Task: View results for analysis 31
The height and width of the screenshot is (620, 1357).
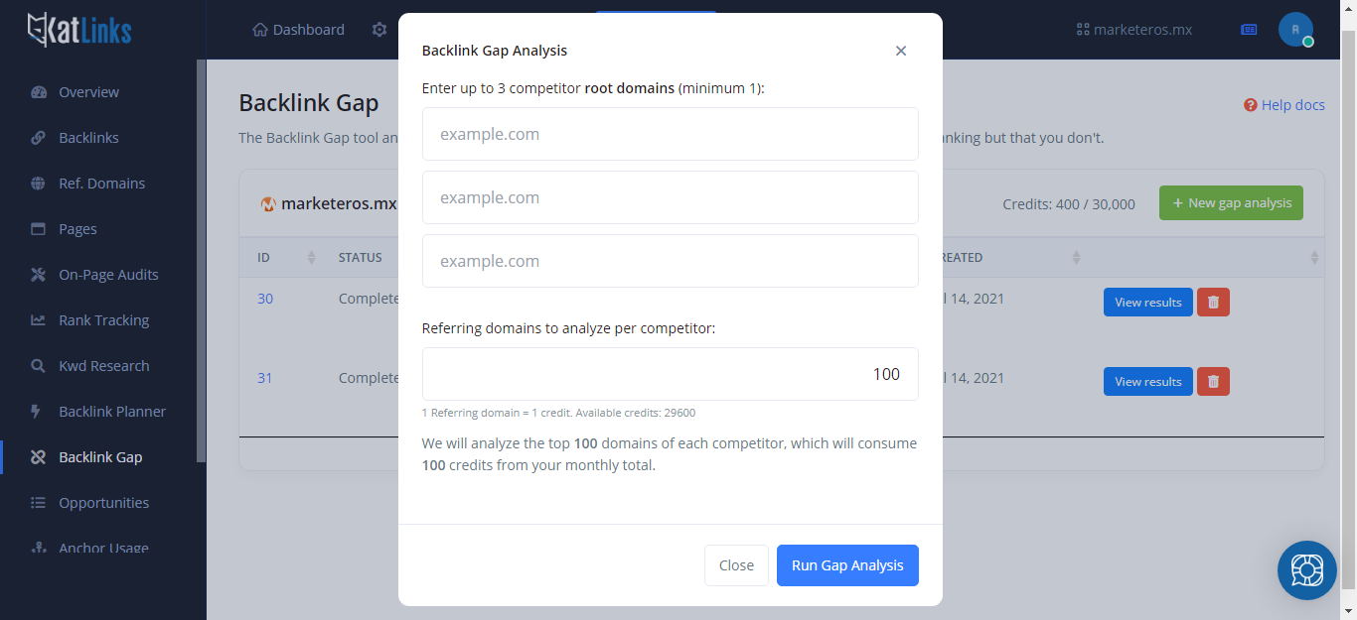Action: [x=1148, y=382]
